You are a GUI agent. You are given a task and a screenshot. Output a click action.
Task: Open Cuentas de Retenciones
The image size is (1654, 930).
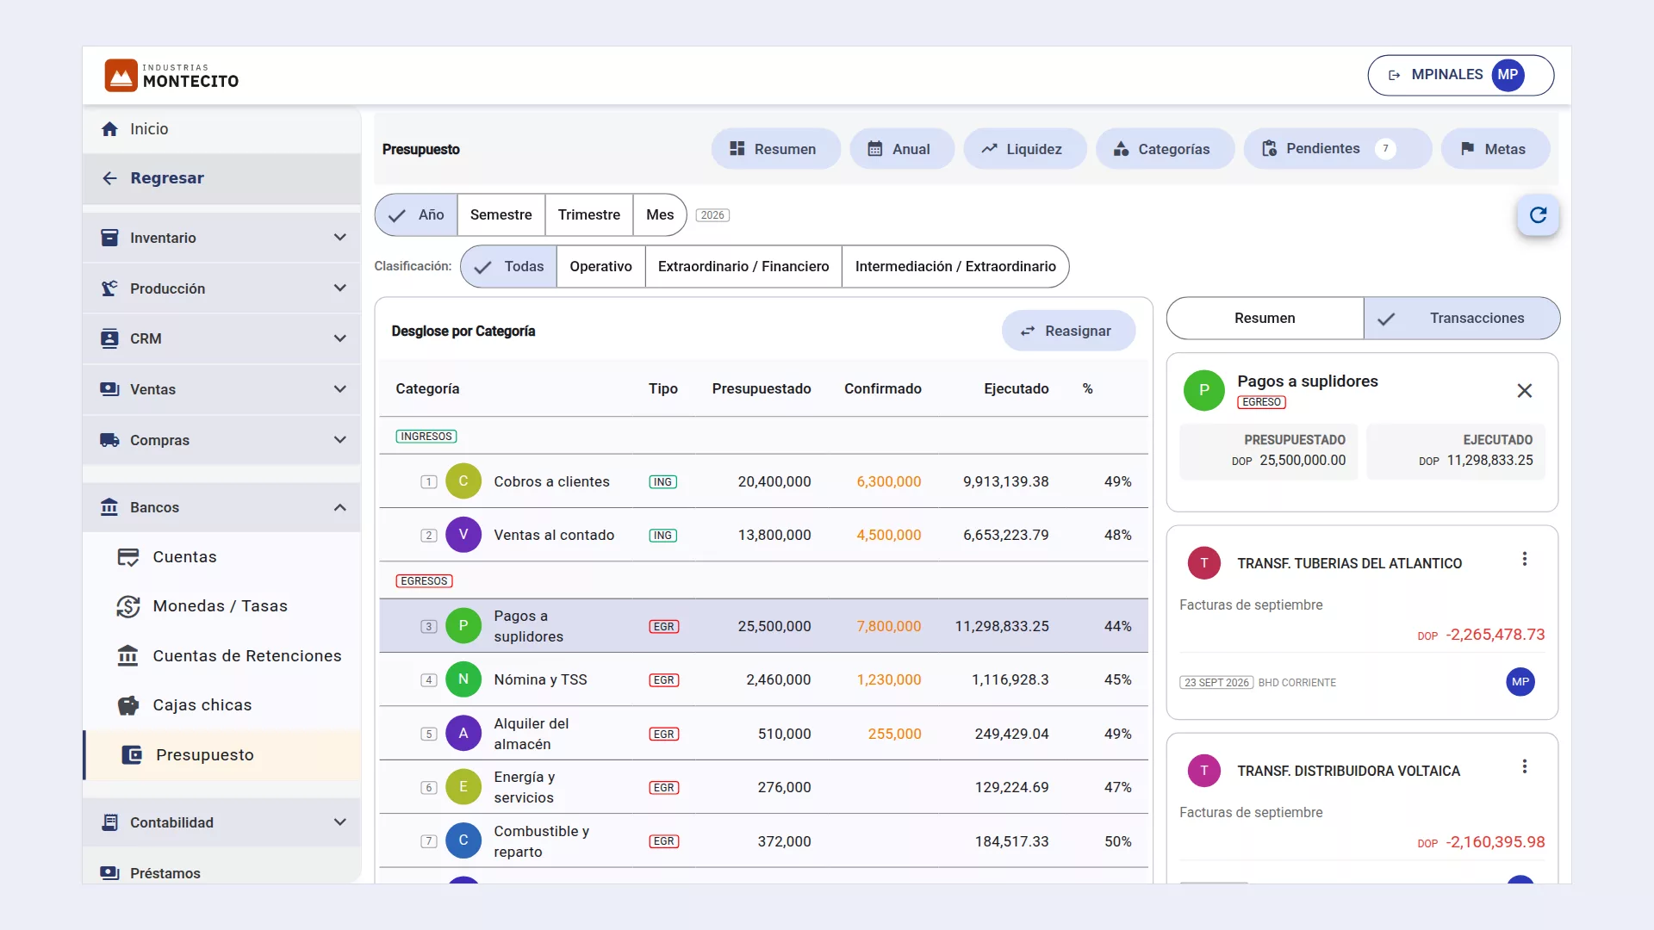click(x=221, y=656)
